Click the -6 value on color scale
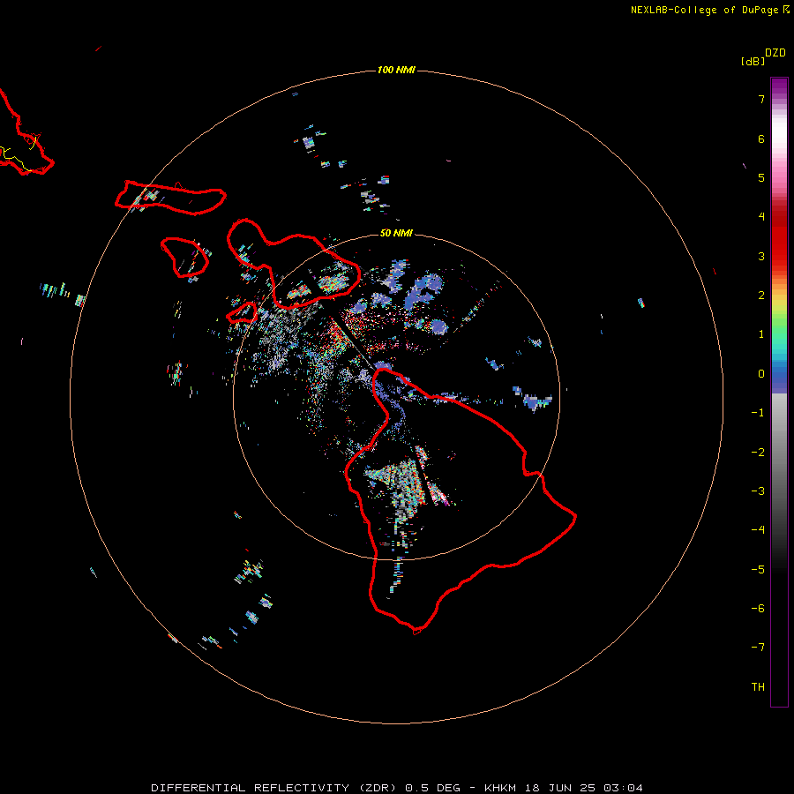The image size is (794, 794). click(758, 609)
